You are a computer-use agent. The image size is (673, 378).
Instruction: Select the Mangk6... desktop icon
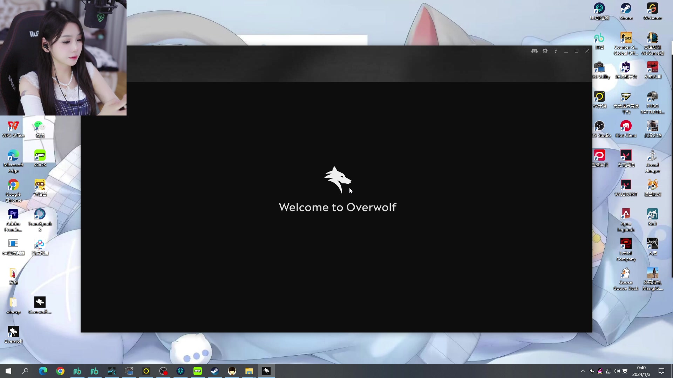click(x=653, y=279)
